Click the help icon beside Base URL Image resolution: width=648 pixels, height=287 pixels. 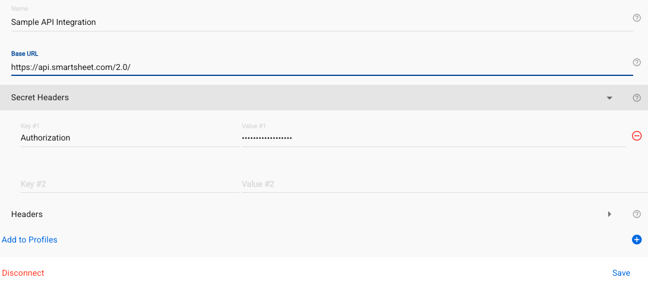coord(637,62)
